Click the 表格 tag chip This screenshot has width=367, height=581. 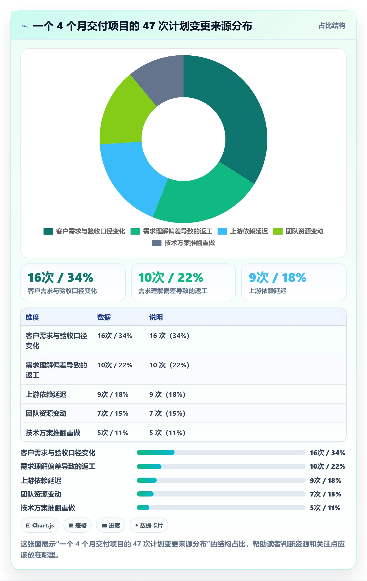pos(78,525)
